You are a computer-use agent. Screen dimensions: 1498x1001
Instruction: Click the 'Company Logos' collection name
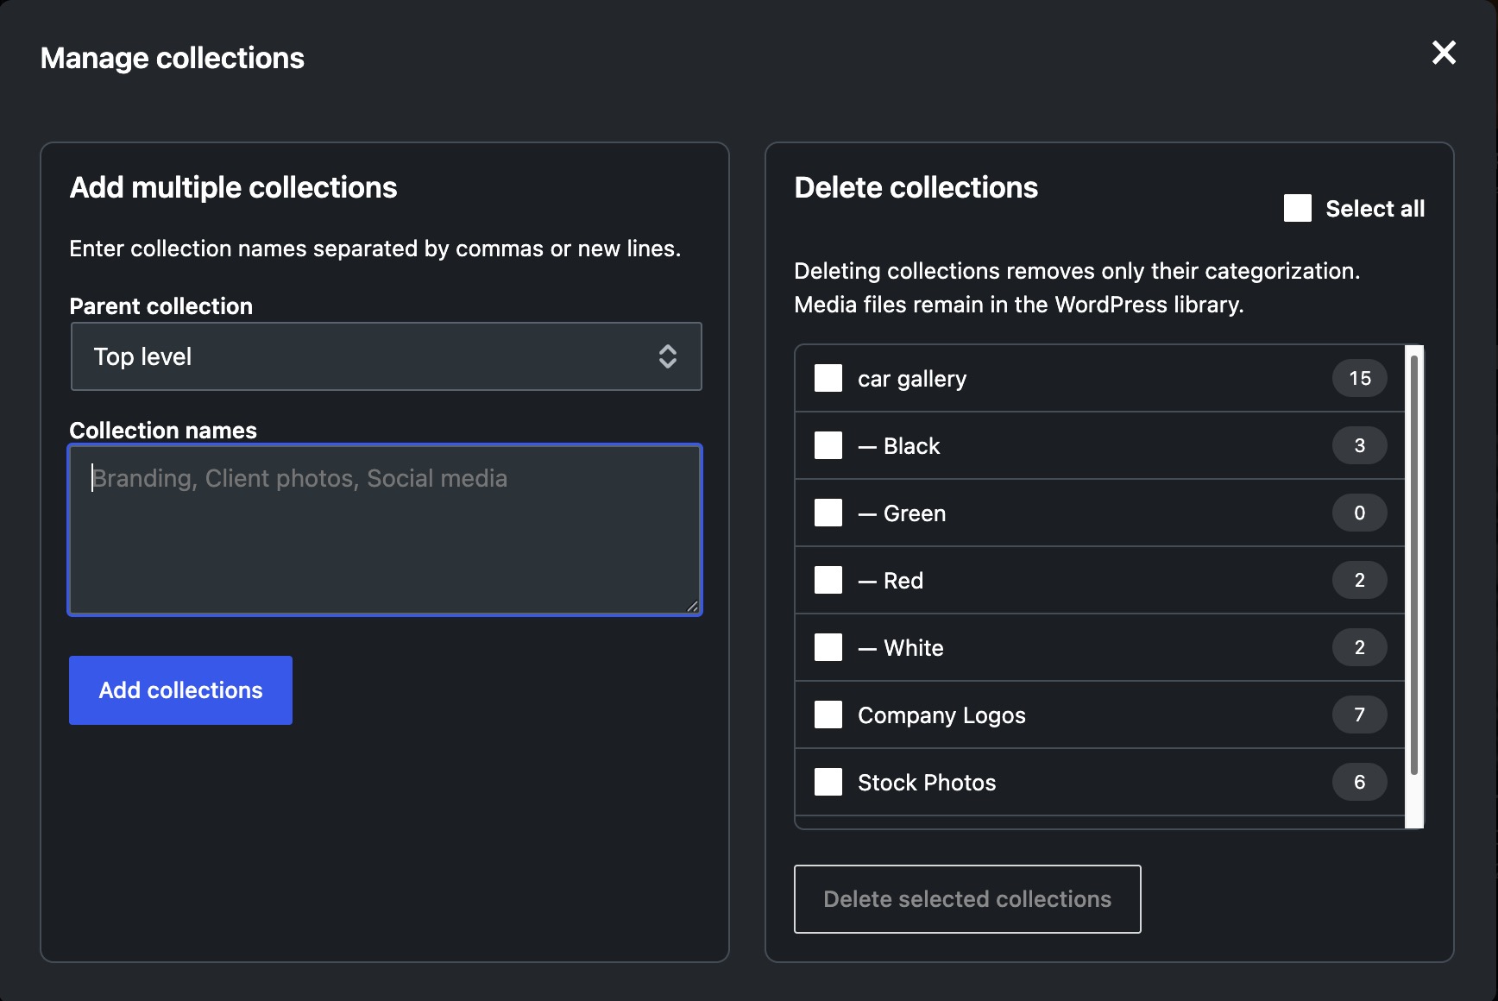941,715
